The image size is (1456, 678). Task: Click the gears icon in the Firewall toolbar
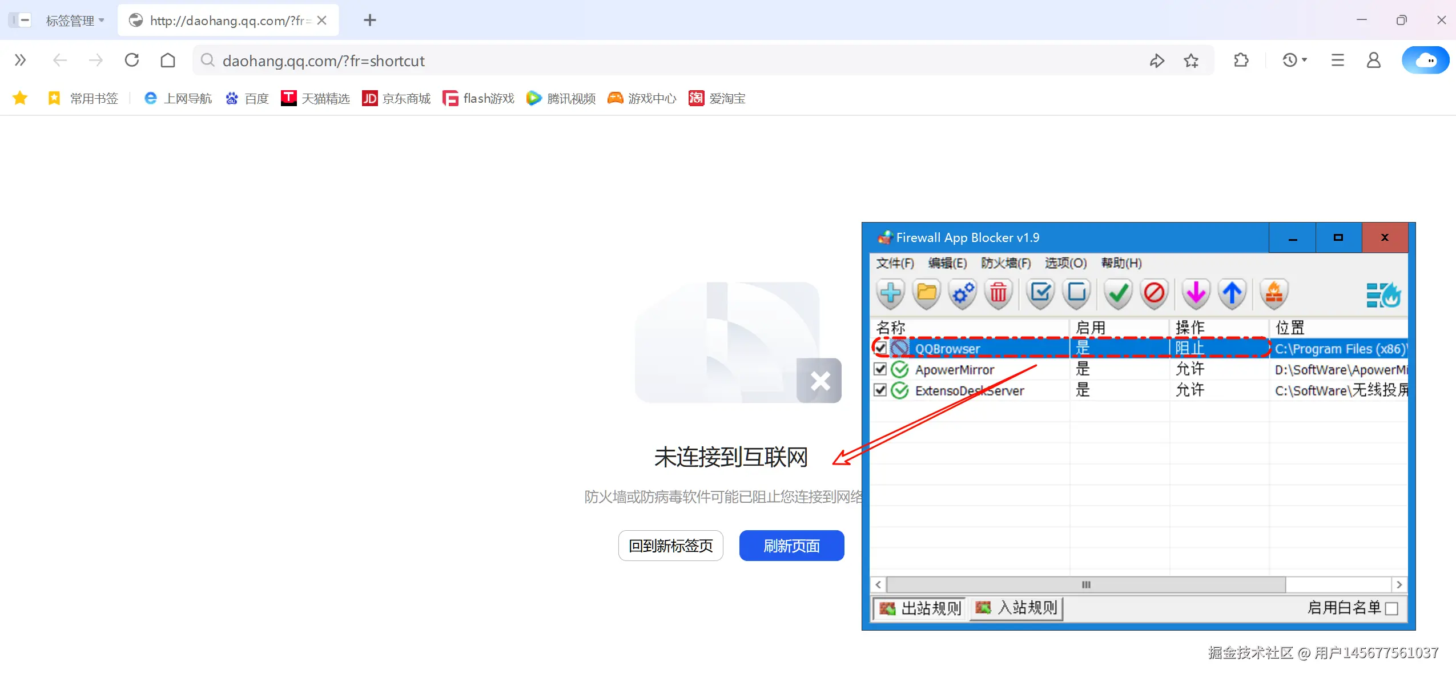(x=963, y=294)
